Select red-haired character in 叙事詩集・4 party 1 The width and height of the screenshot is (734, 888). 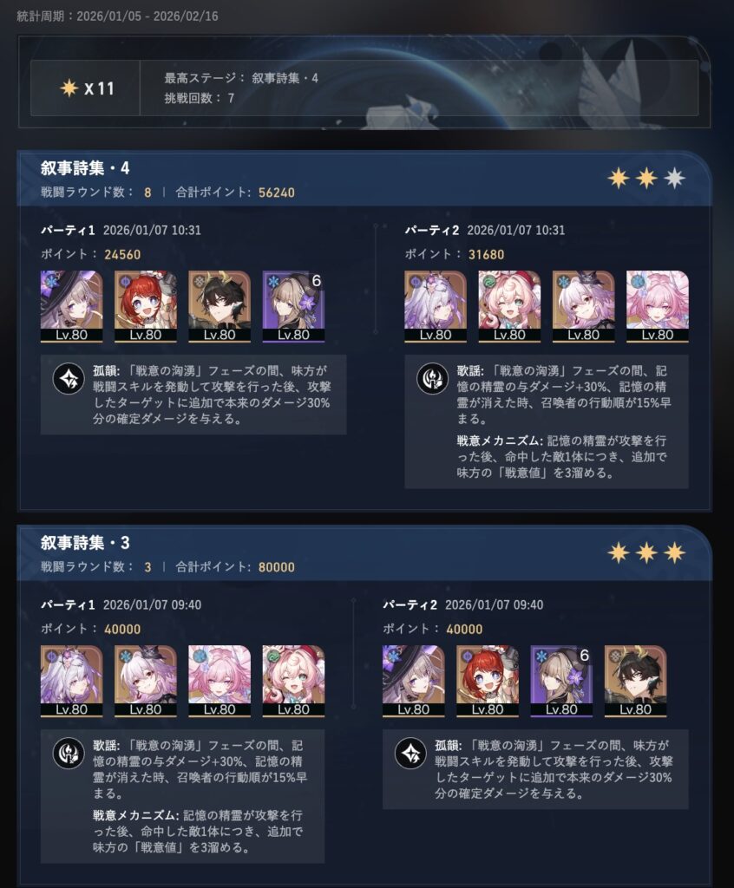(146, 306)
